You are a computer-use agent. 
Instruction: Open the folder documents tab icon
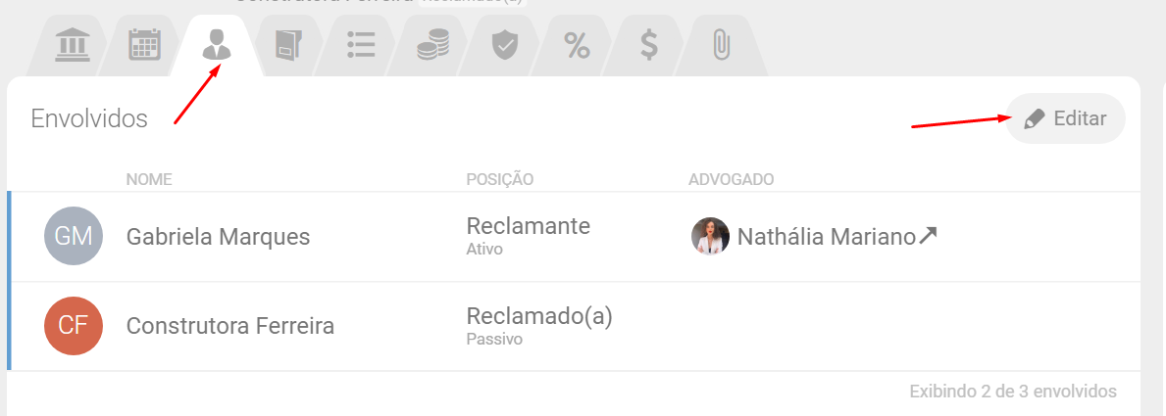[288, 45]
